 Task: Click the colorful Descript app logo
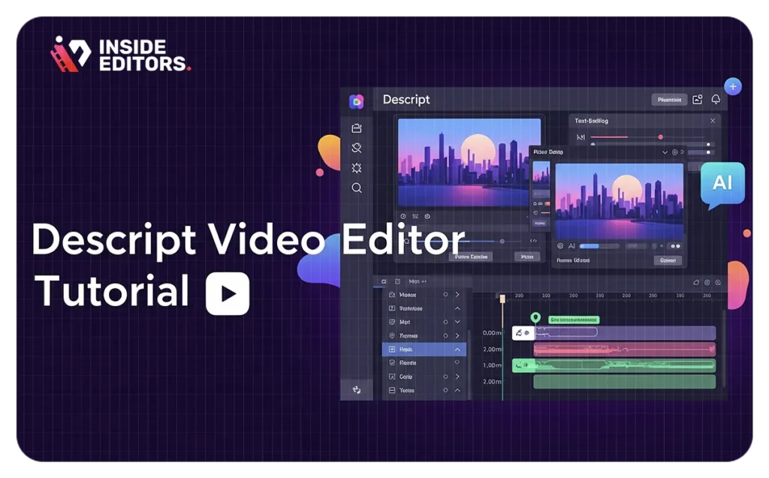tap(357, 101)
